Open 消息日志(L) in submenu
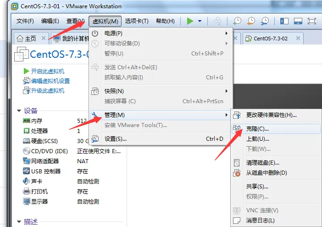 point(277,221)
